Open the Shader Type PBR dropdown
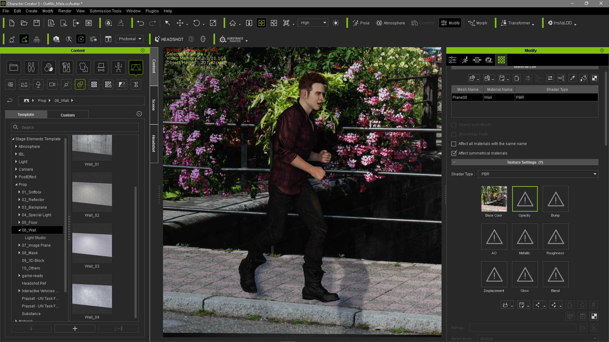 point(538,174)
